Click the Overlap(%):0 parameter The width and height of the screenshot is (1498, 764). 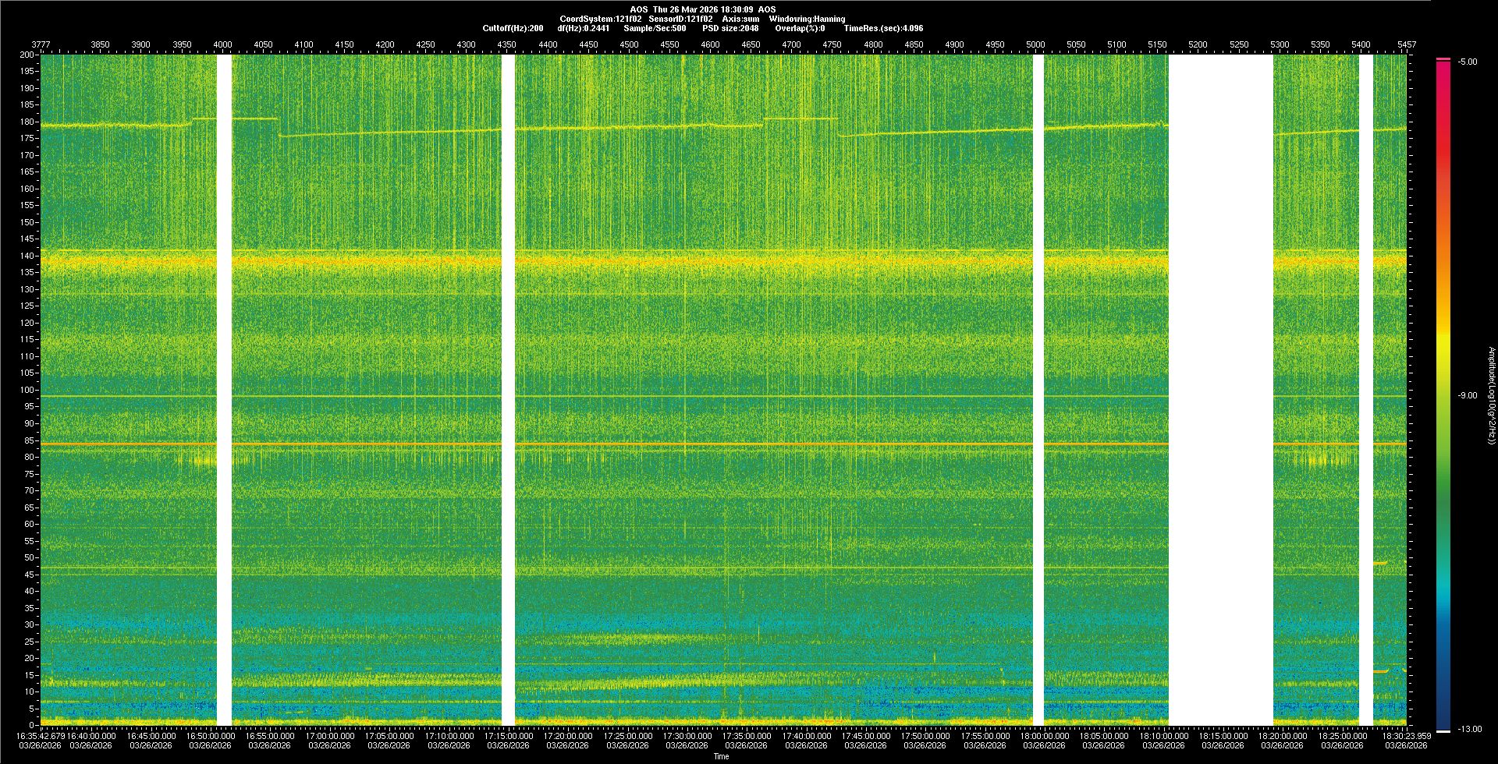(800, 28)
